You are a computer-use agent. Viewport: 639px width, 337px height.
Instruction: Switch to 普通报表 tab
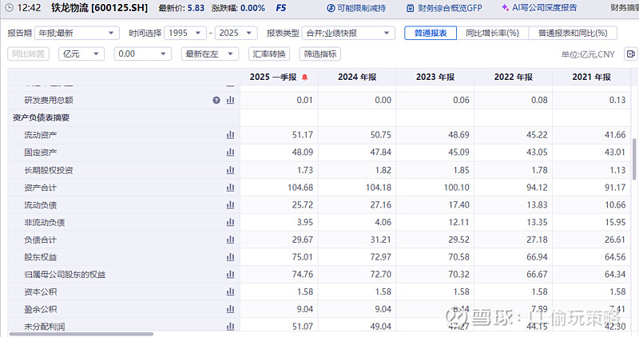click(431, 33)
